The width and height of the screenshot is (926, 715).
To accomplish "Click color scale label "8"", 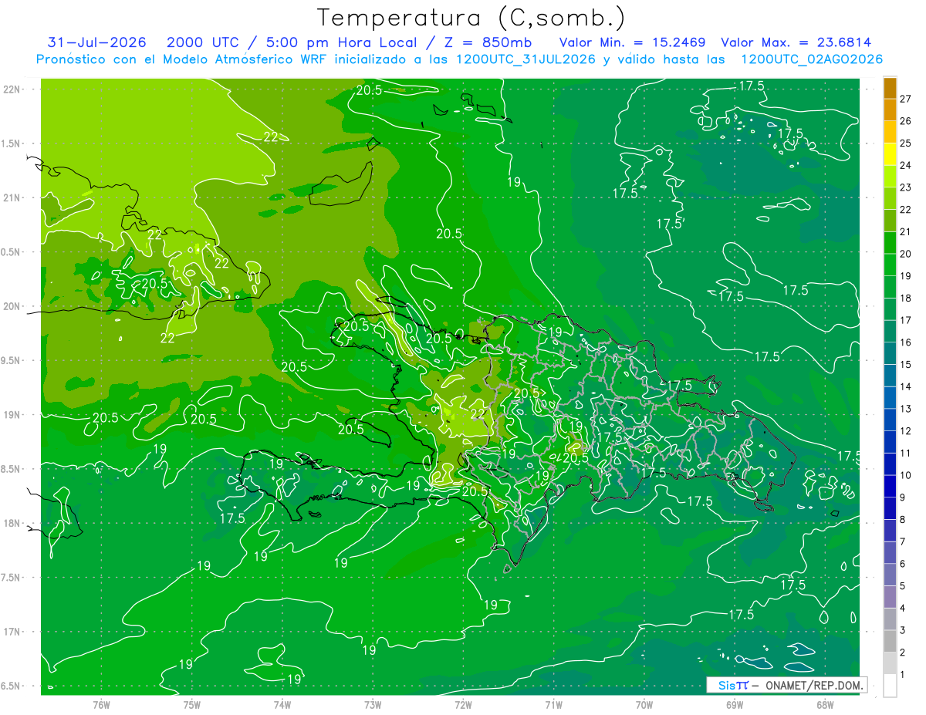I will point(903,520).
